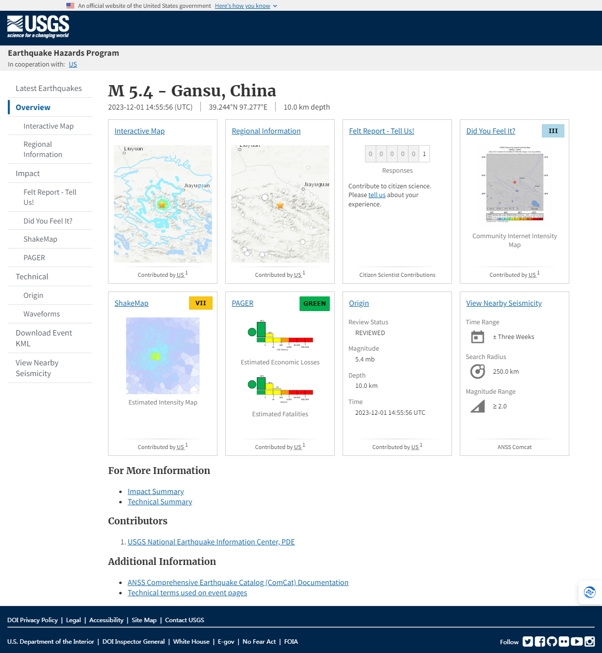This screenshot has width=602, height=653.
Task: Click the Time Range calendar icon
Action: pos(477,337)
